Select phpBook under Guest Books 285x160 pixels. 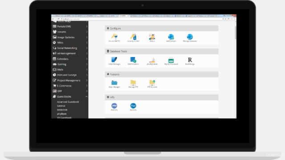[62, 114]
